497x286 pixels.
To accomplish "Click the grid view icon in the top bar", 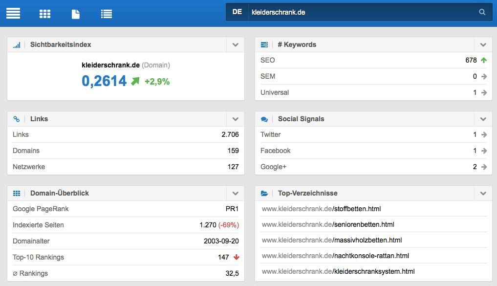I will [x=45, y=14].
